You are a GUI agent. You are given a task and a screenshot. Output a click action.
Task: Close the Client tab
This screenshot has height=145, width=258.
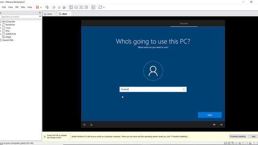tap(70, 14)
